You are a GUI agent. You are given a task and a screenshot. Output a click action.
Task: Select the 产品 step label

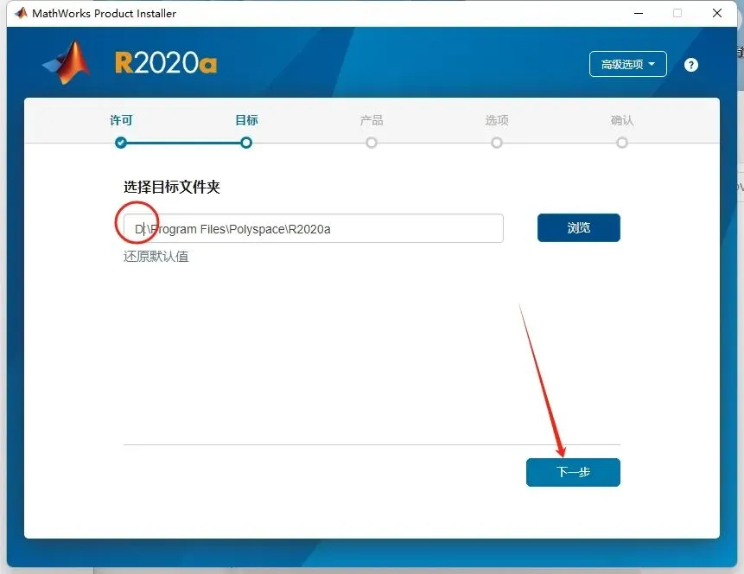click(x=371, y=120)
